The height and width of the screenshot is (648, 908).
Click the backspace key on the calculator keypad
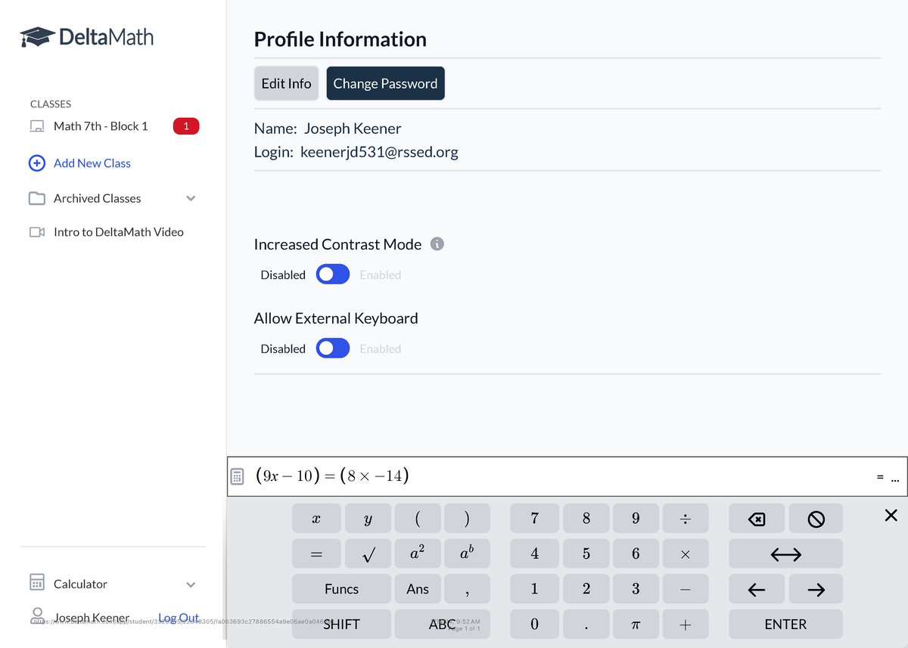point(756,518)
